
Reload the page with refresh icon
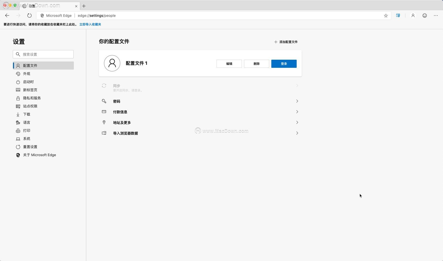click(x=29, y=15)
